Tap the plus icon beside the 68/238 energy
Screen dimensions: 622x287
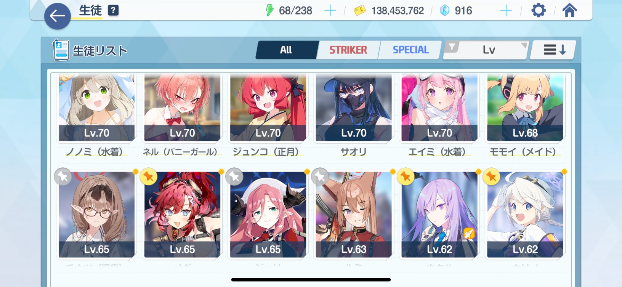click(330, 11)
